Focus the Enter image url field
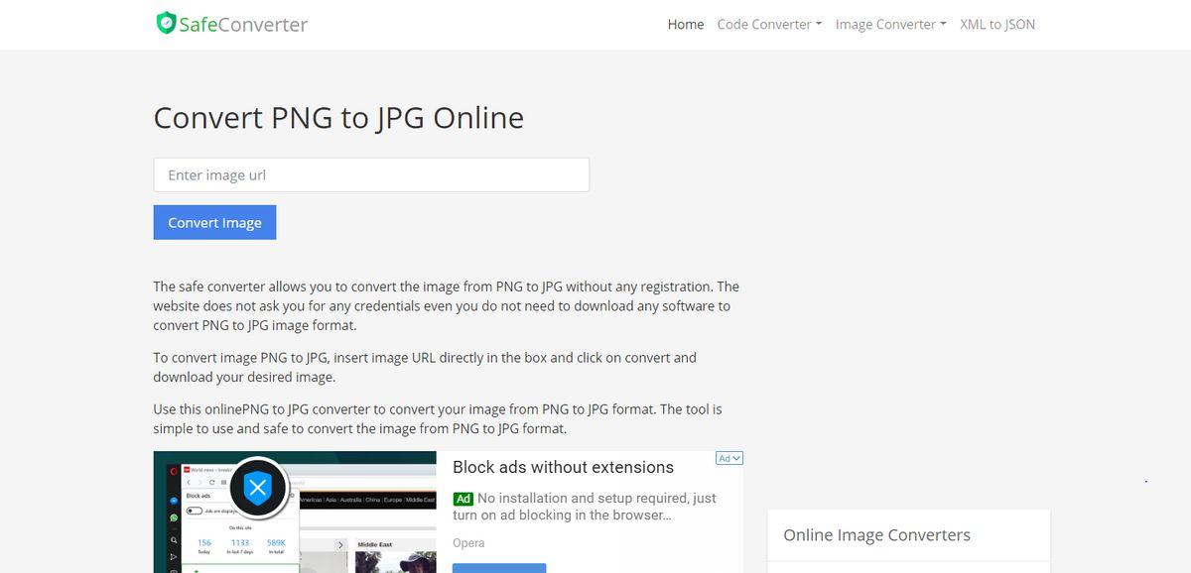The image size is (1191, 573). pos(371,175)
